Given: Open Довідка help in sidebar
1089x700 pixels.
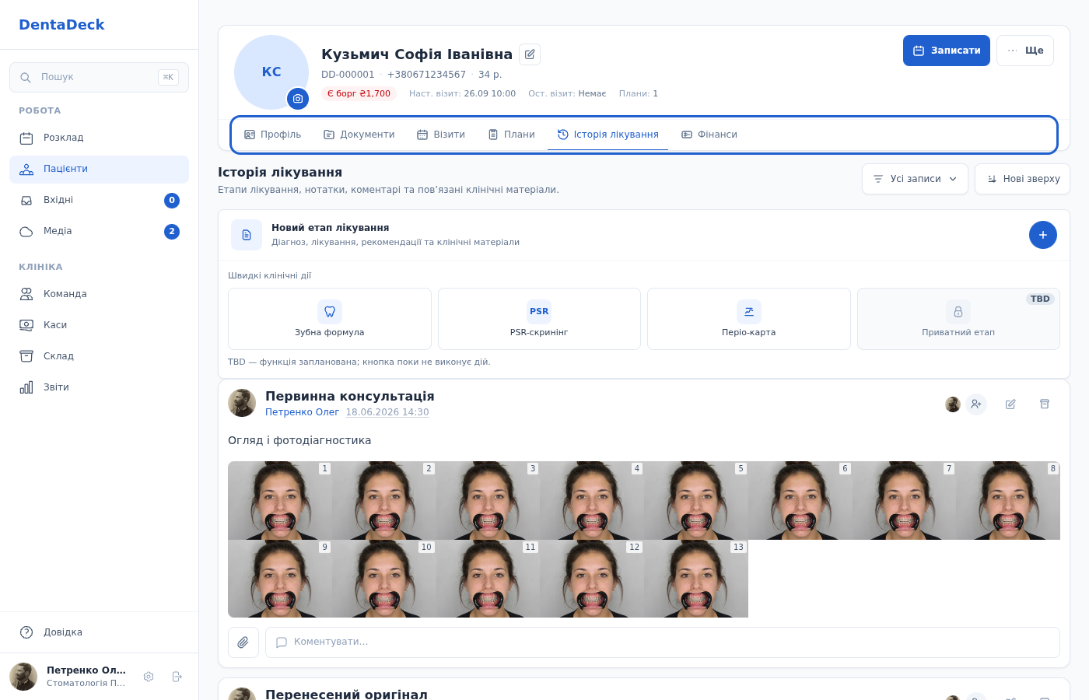Looking at the screenshot, I should tap(100, 632).
